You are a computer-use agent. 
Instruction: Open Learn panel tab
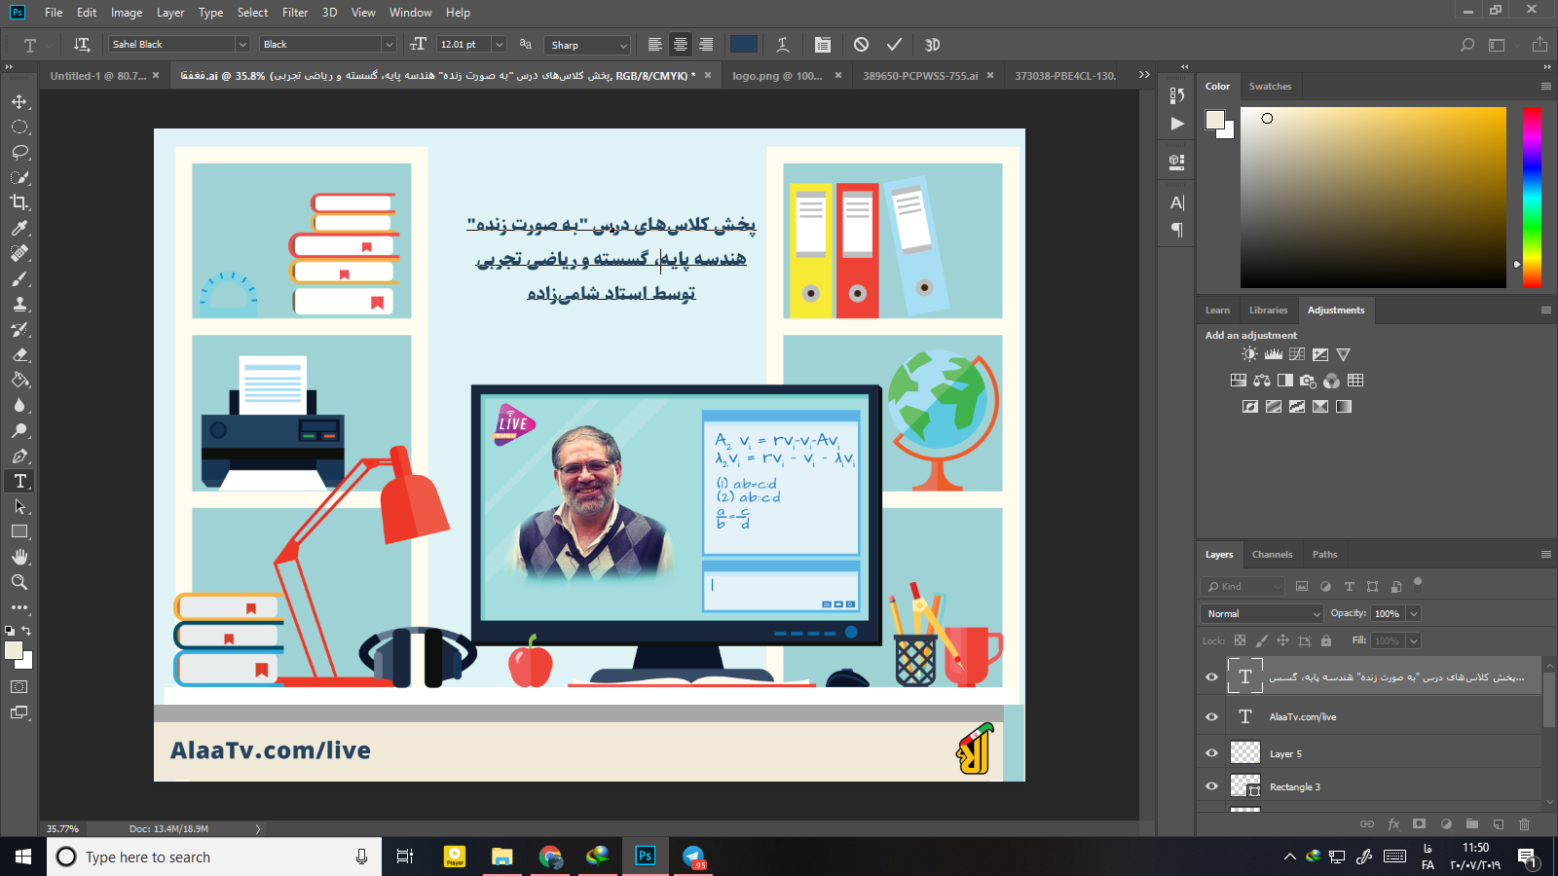[x=1217, y=310]
